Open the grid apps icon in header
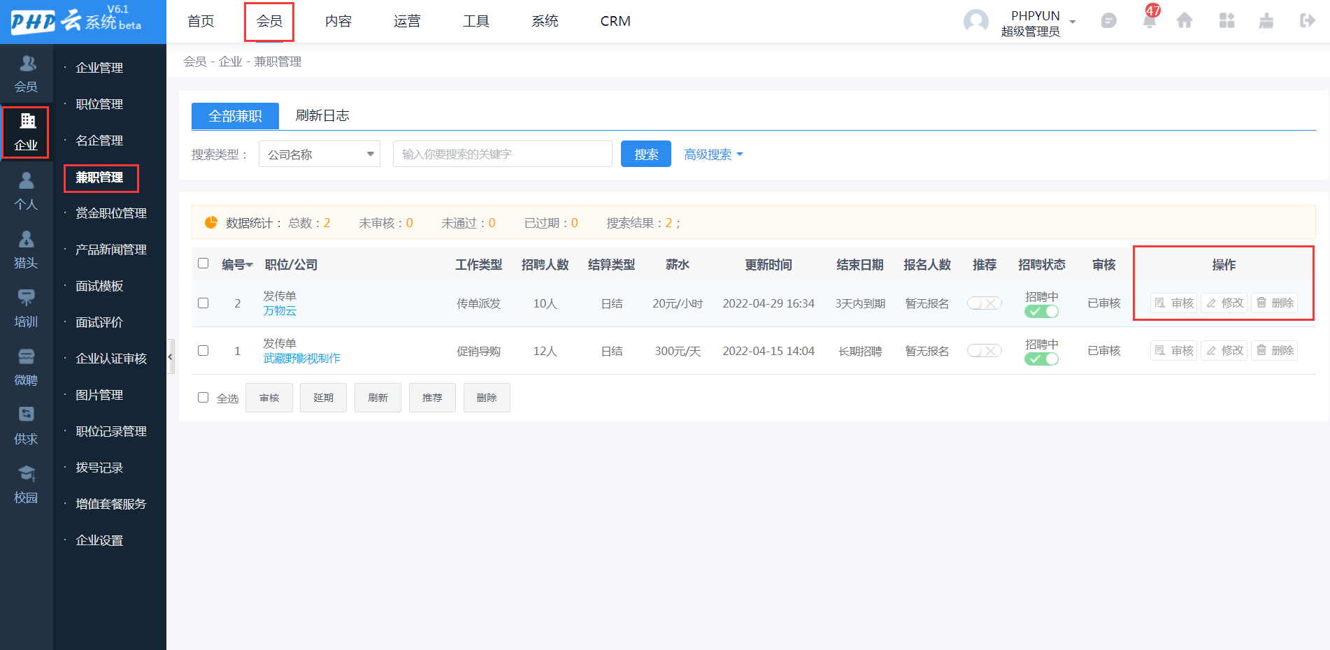 point(1227,21)
